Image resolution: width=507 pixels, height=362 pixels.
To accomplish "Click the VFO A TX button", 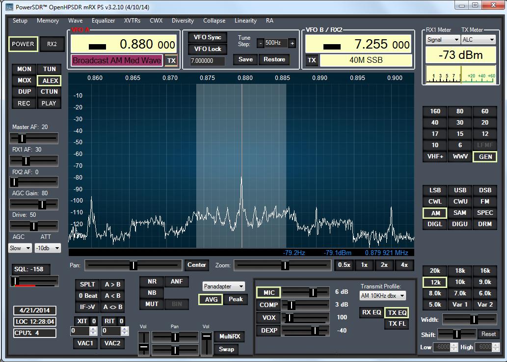I will (x=171, y=60).
